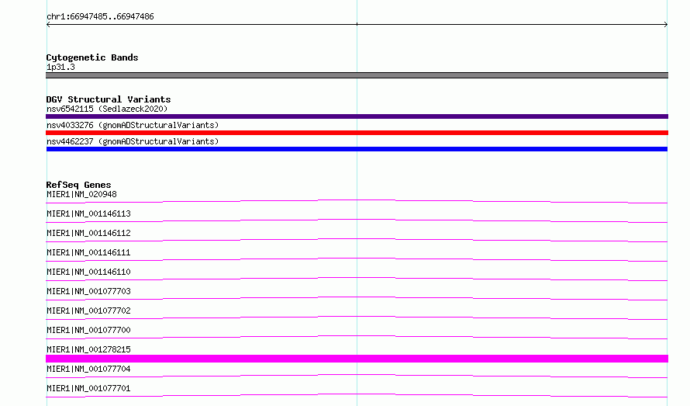Select the dark purple nsv6542115 variant bar
Viewport: 690px width, 406px height.
(x=357, y=116)
